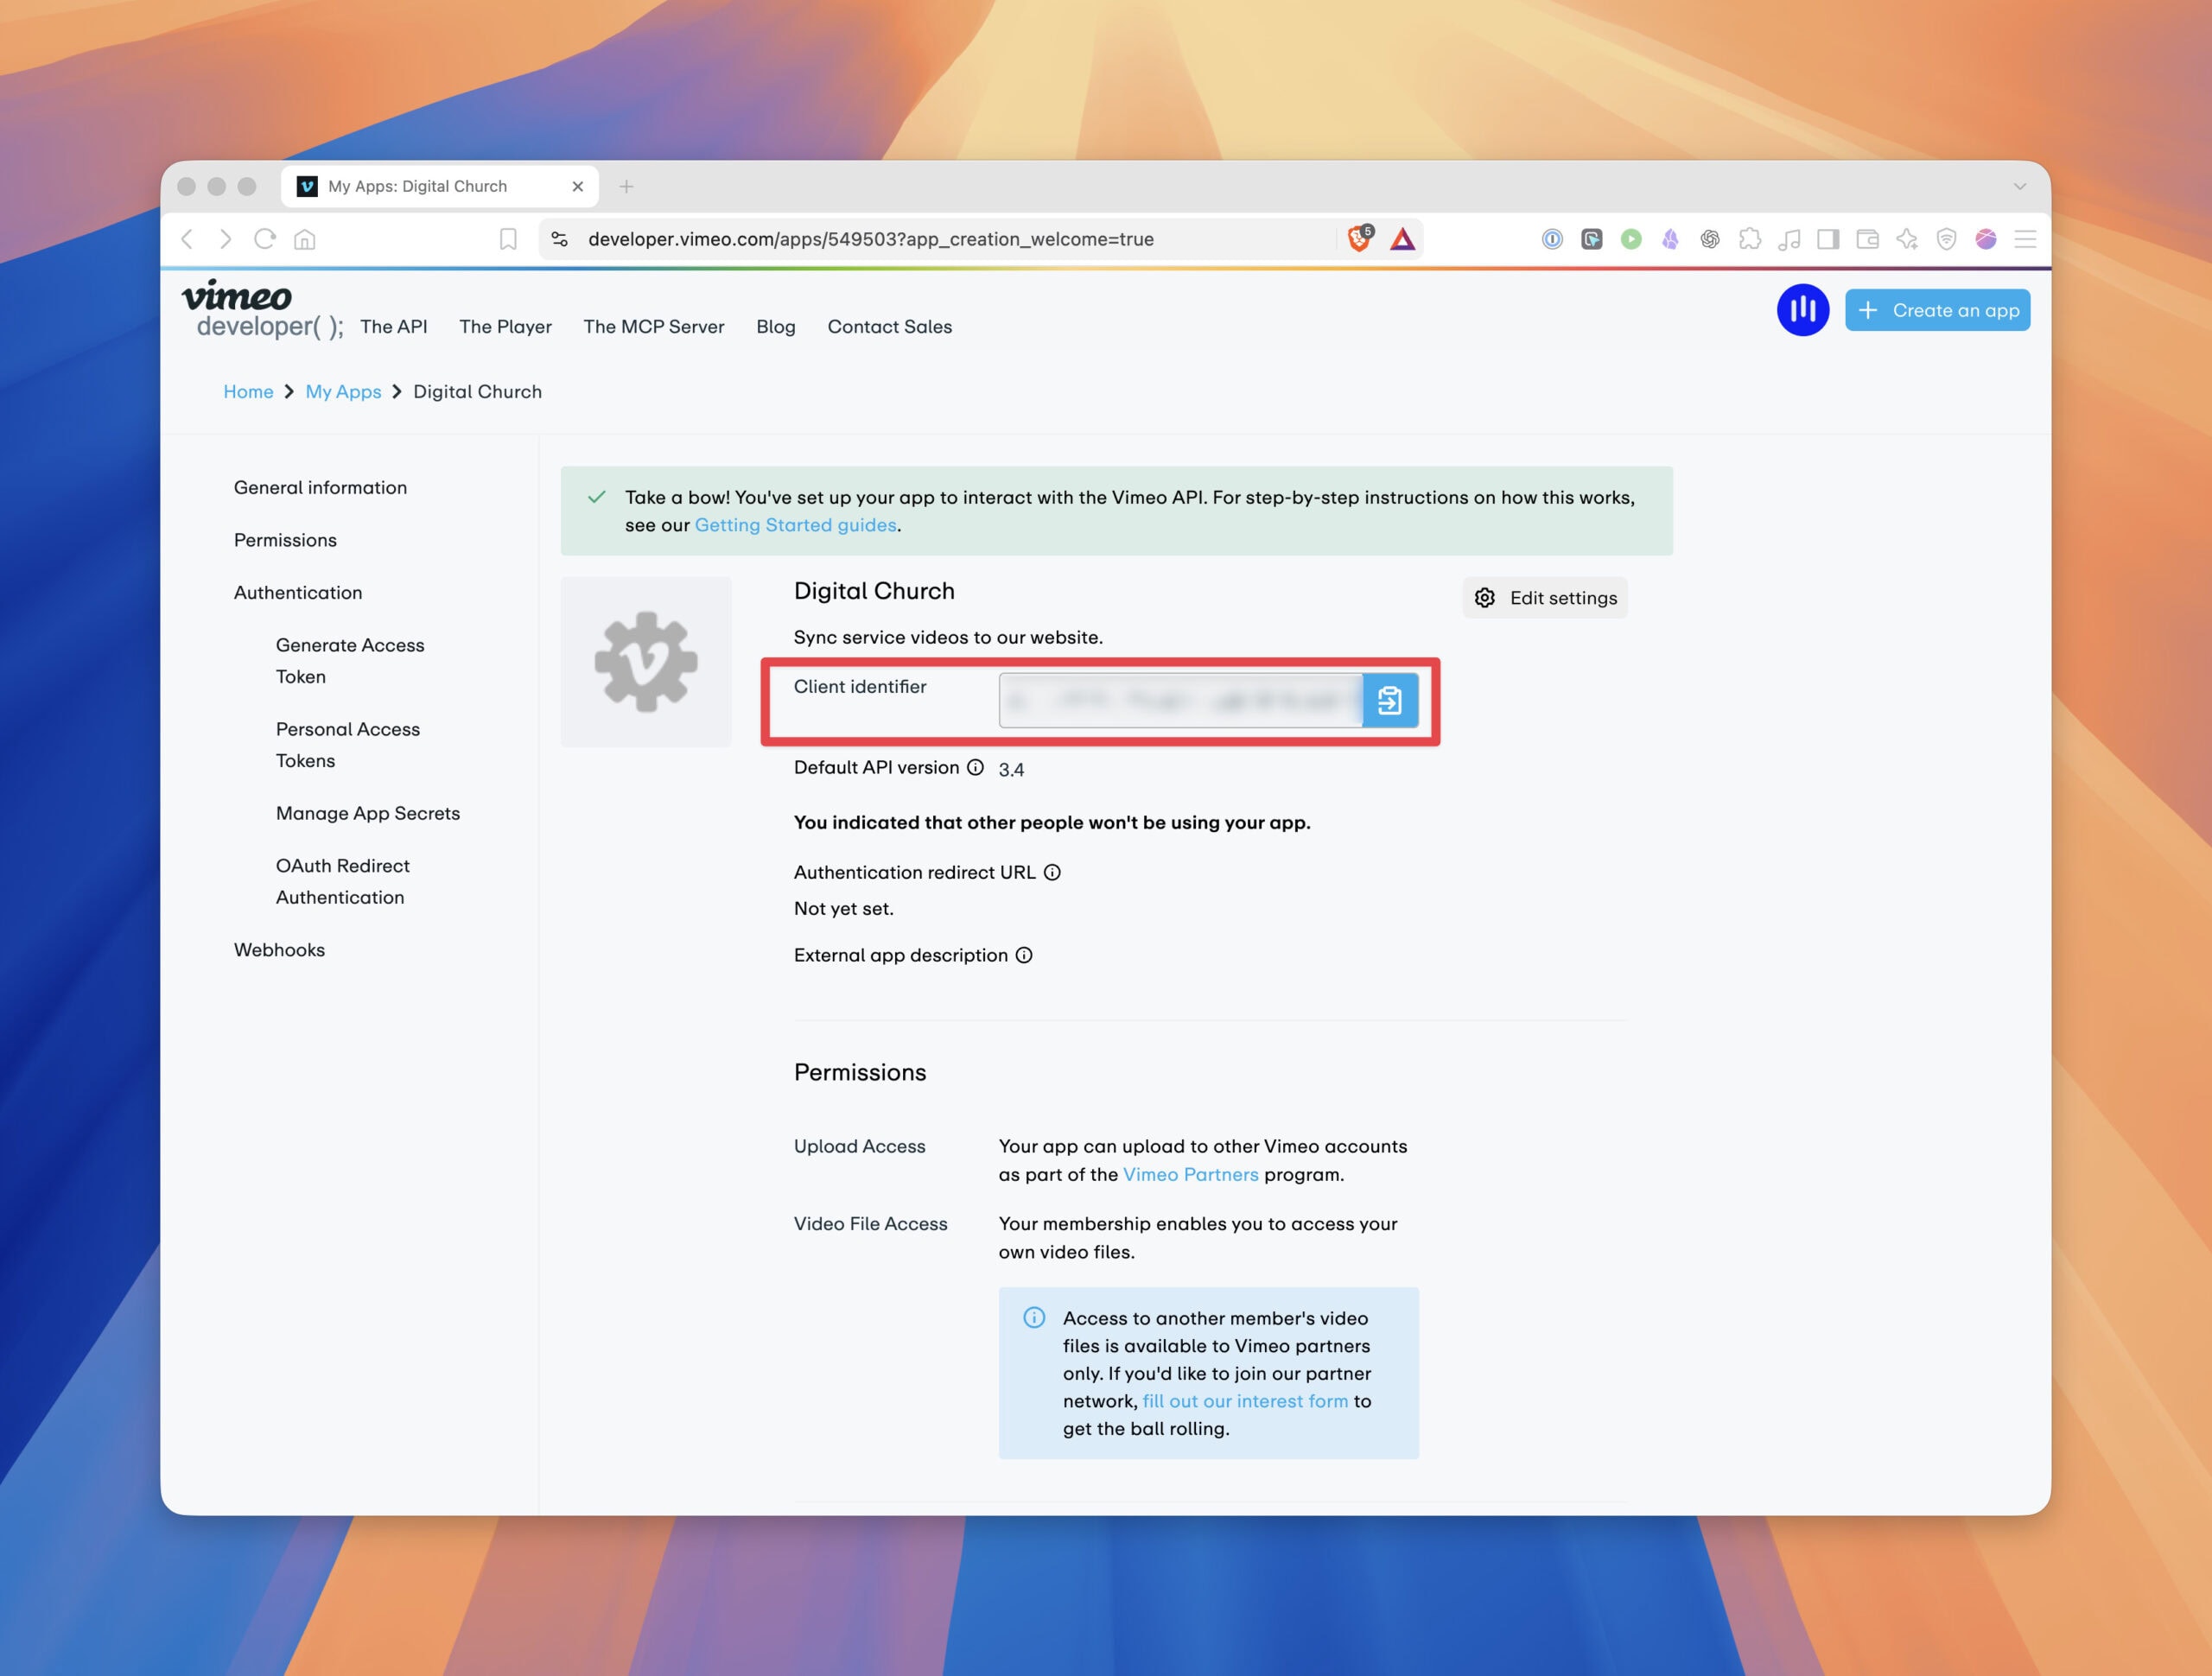Open the Blog menu item
The image size is (2212, 1676).
[x=776, y=327]
